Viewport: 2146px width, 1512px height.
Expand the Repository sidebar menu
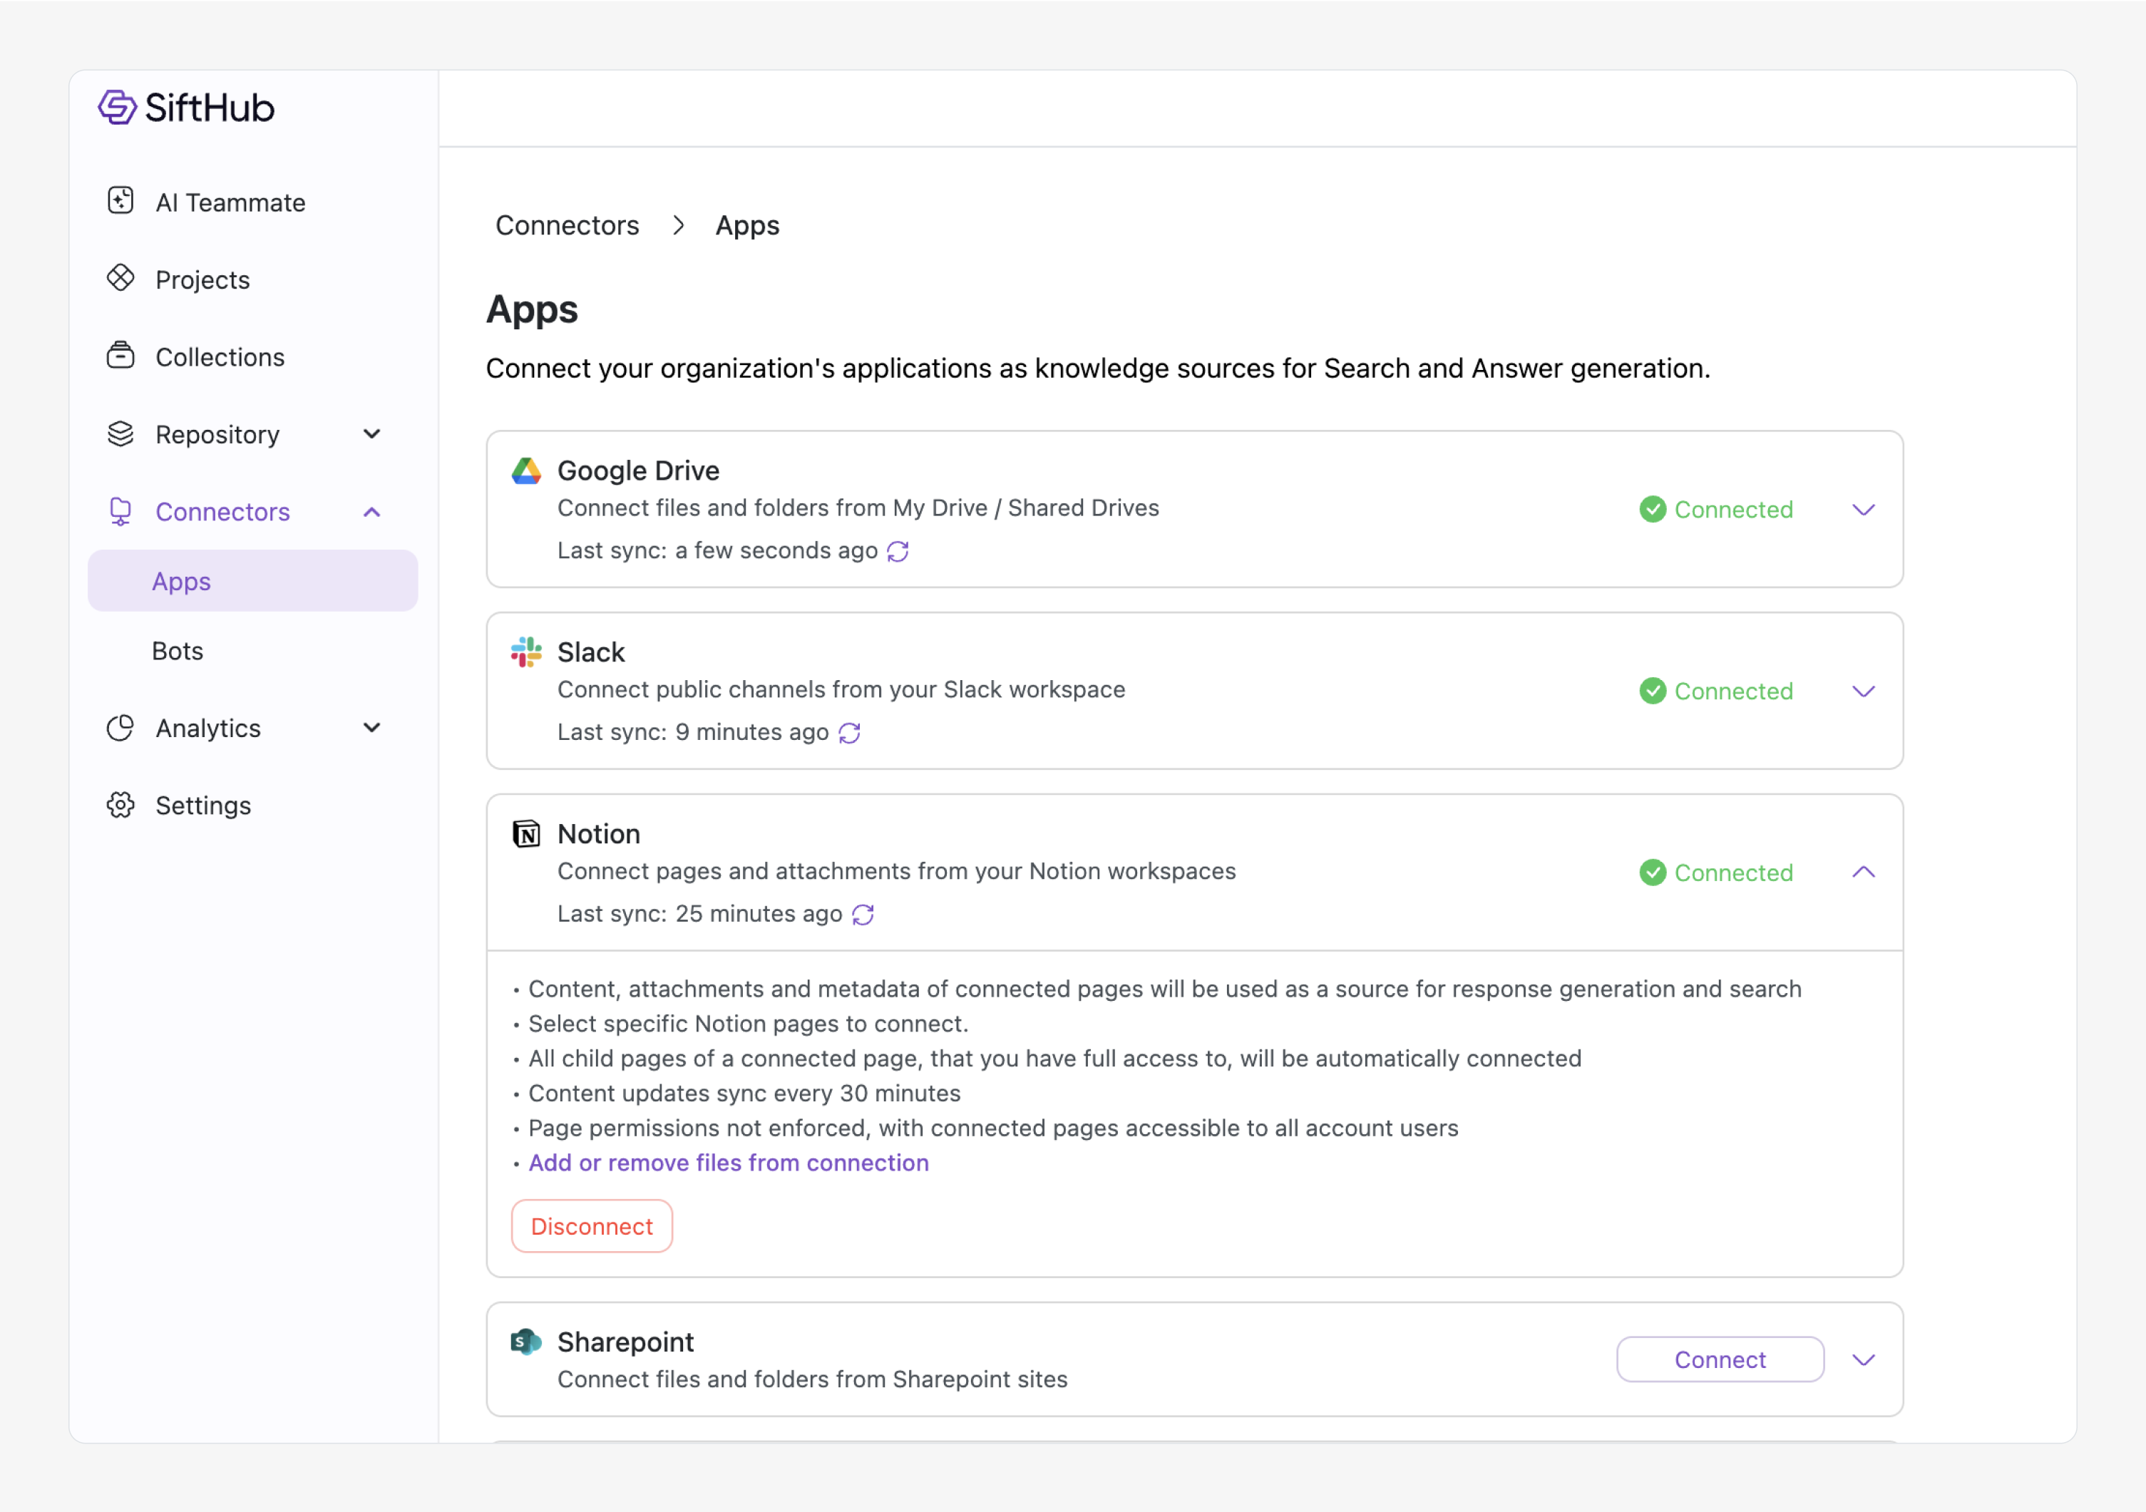[x=372, y=433]
